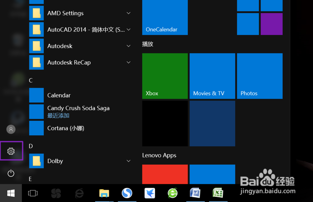Open the blue bird app on taskbar
Image resolution: width=313 pixels, height=202 pixels.
[x=150, y=193]
